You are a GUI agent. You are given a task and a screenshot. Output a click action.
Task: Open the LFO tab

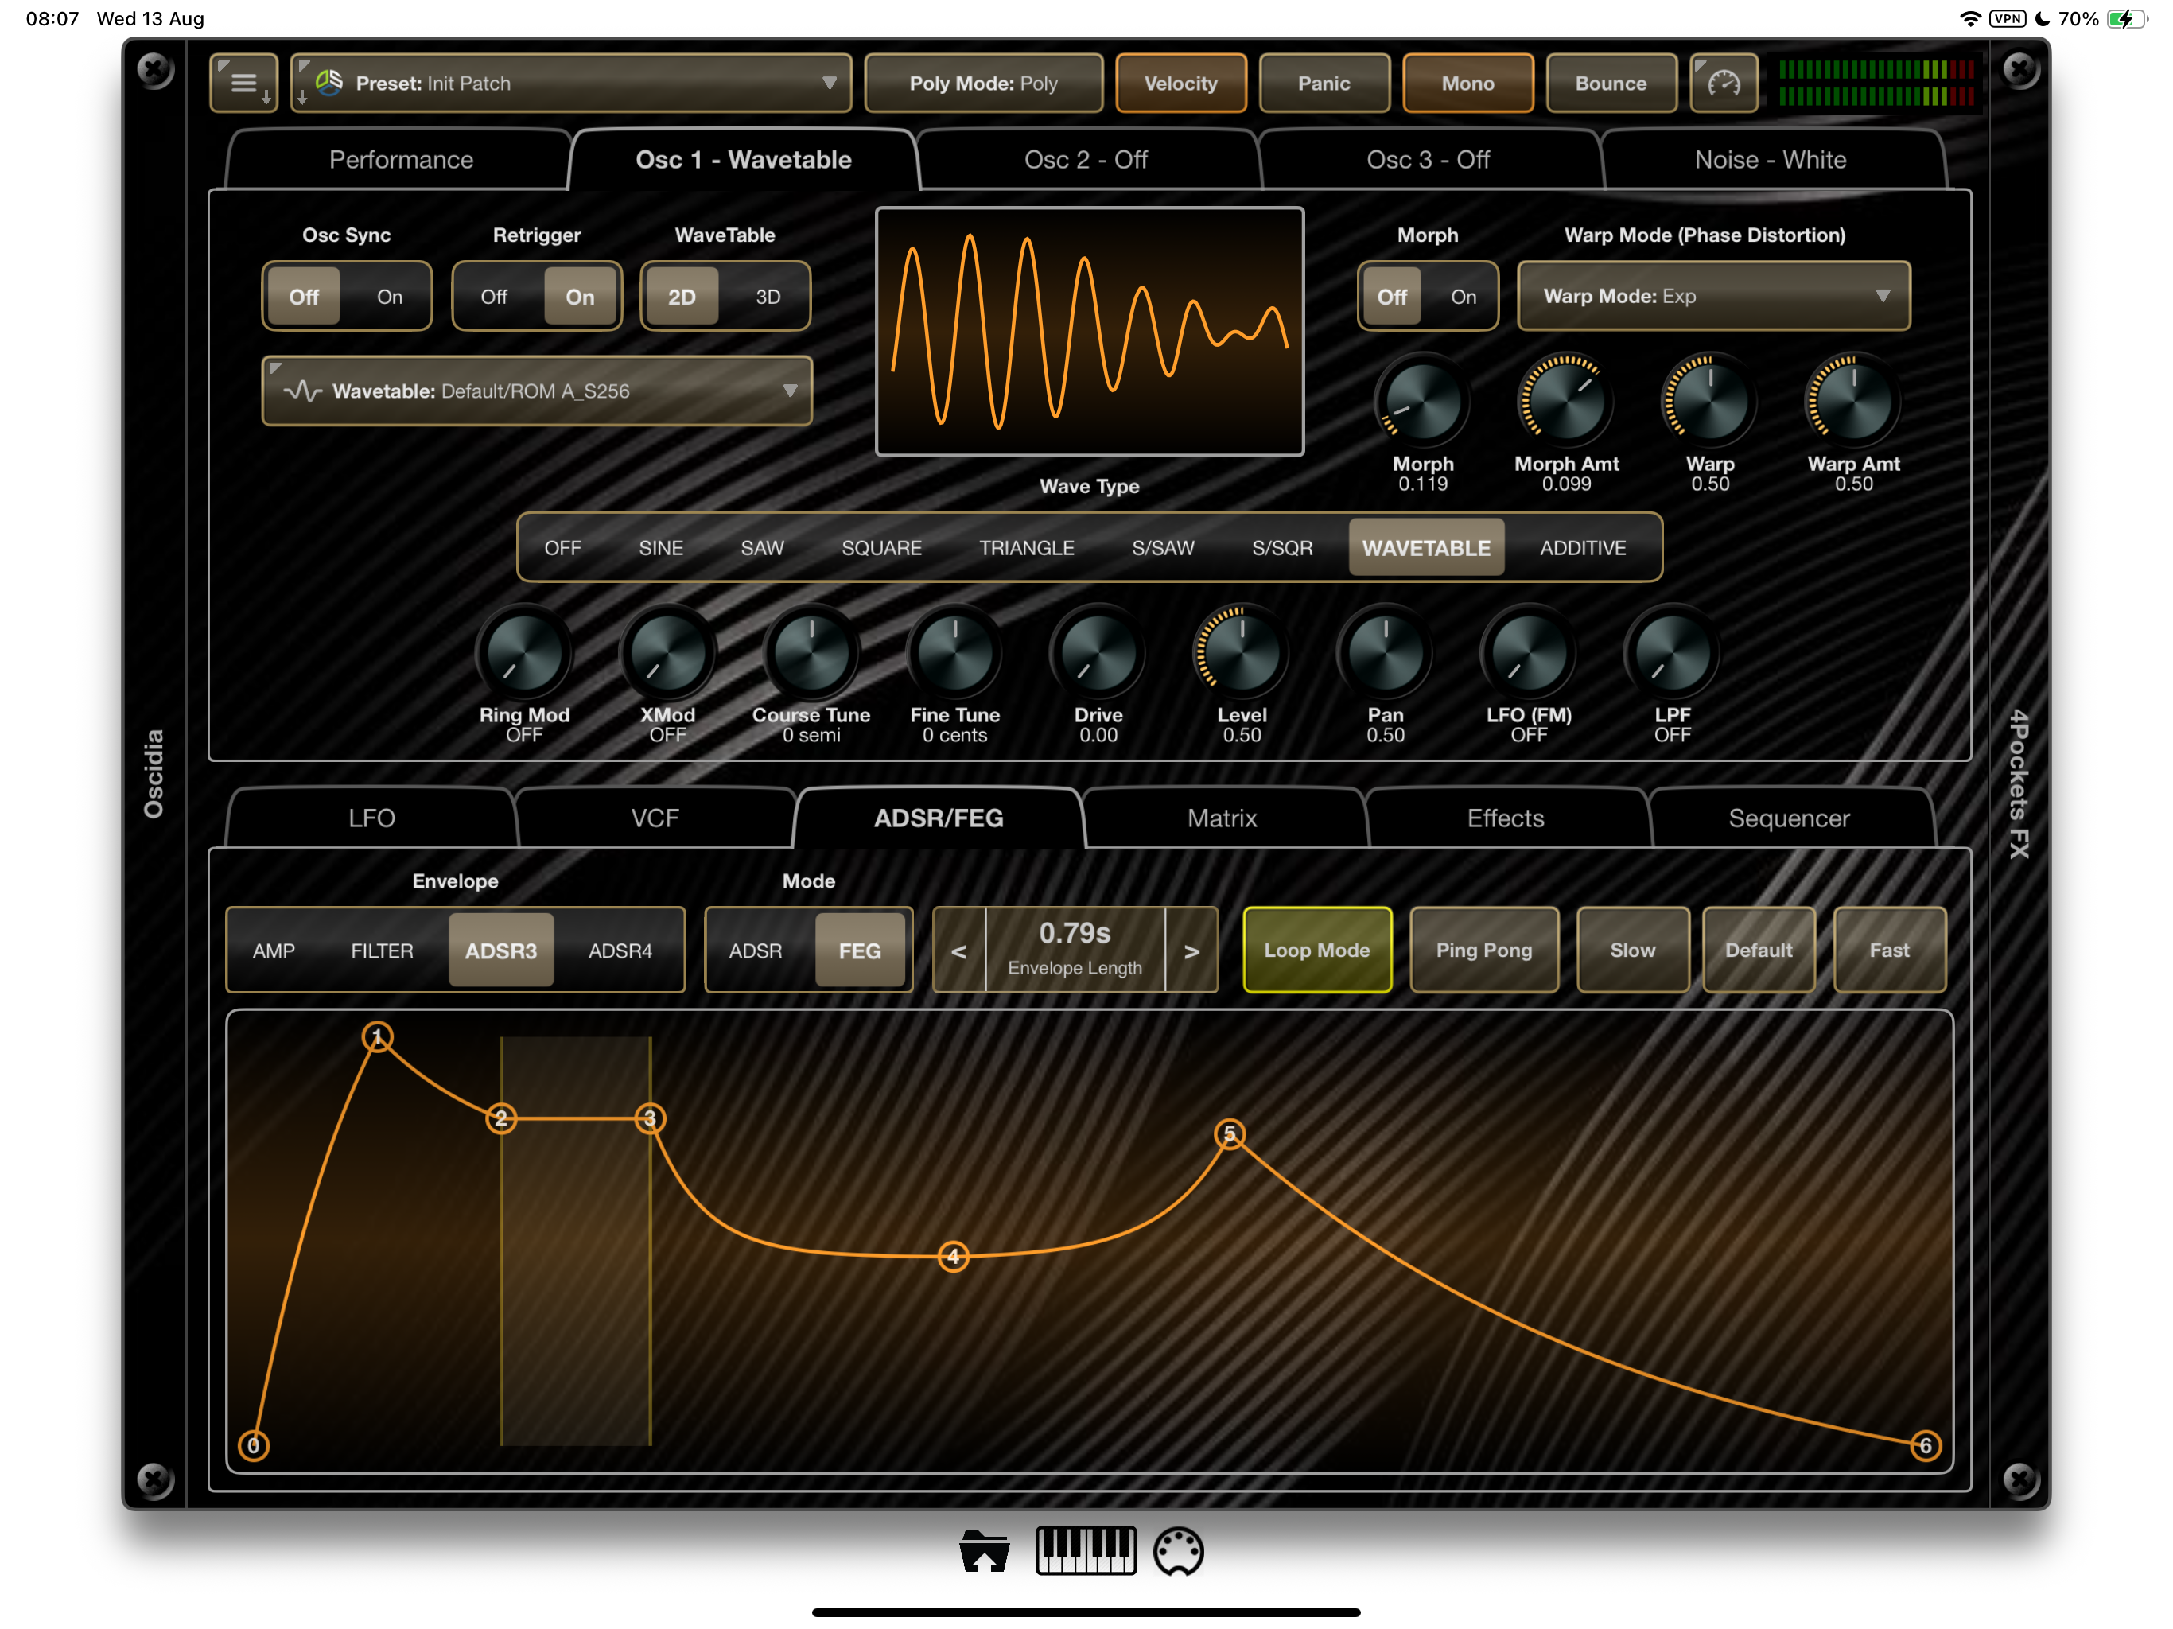point(371,818)
